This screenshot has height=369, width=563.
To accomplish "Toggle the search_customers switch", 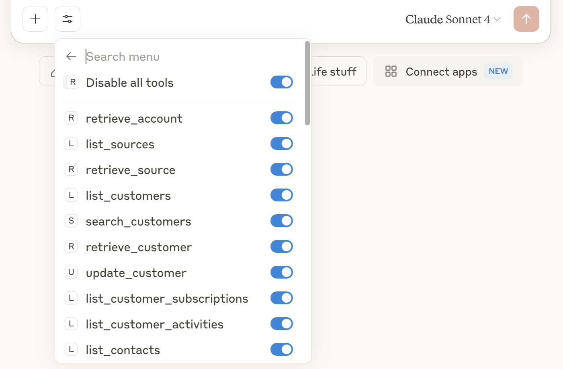I will point(282,221).
